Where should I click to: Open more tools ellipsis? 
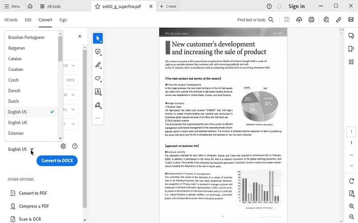tap(98, 118)
